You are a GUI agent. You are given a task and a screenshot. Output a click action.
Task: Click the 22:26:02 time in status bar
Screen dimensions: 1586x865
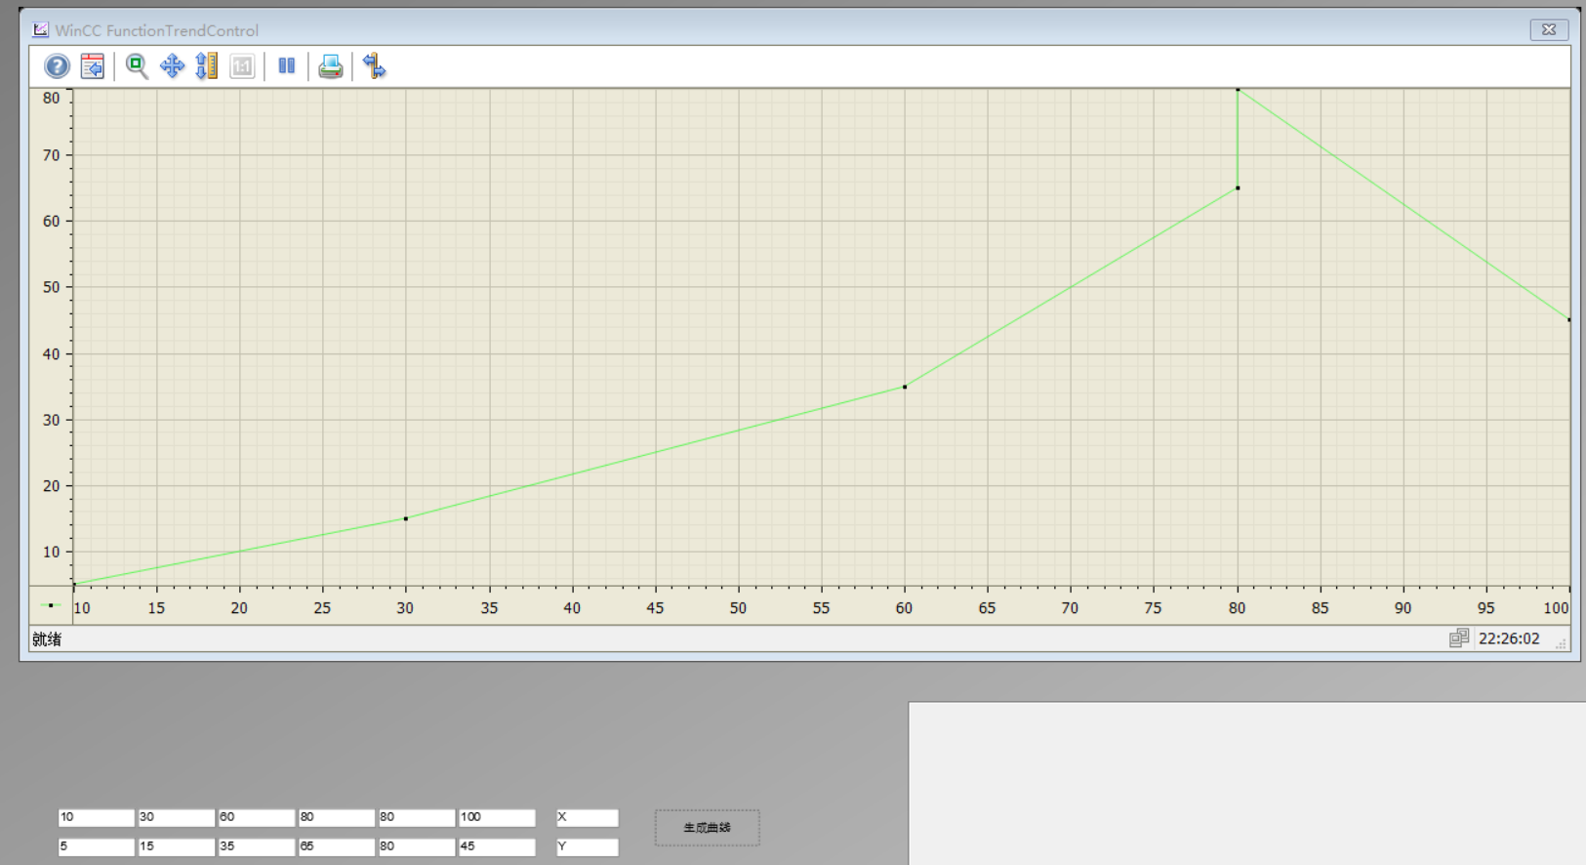point(1509,638)
